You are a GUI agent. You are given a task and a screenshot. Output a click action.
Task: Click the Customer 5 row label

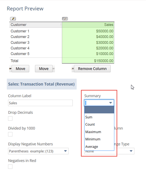(20, 54)
